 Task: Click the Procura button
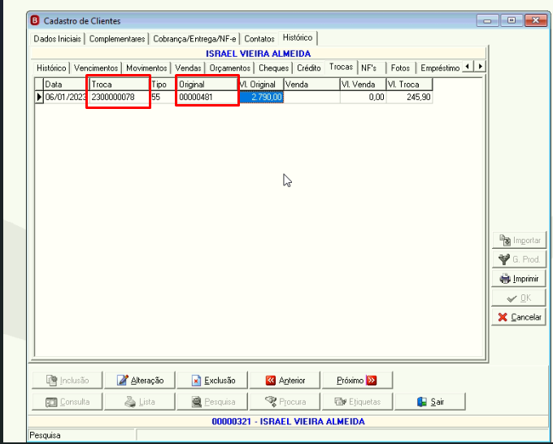(x=285, y=402)
